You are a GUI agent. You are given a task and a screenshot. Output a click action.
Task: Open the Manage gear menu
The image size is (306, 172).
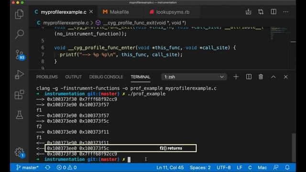20,152
